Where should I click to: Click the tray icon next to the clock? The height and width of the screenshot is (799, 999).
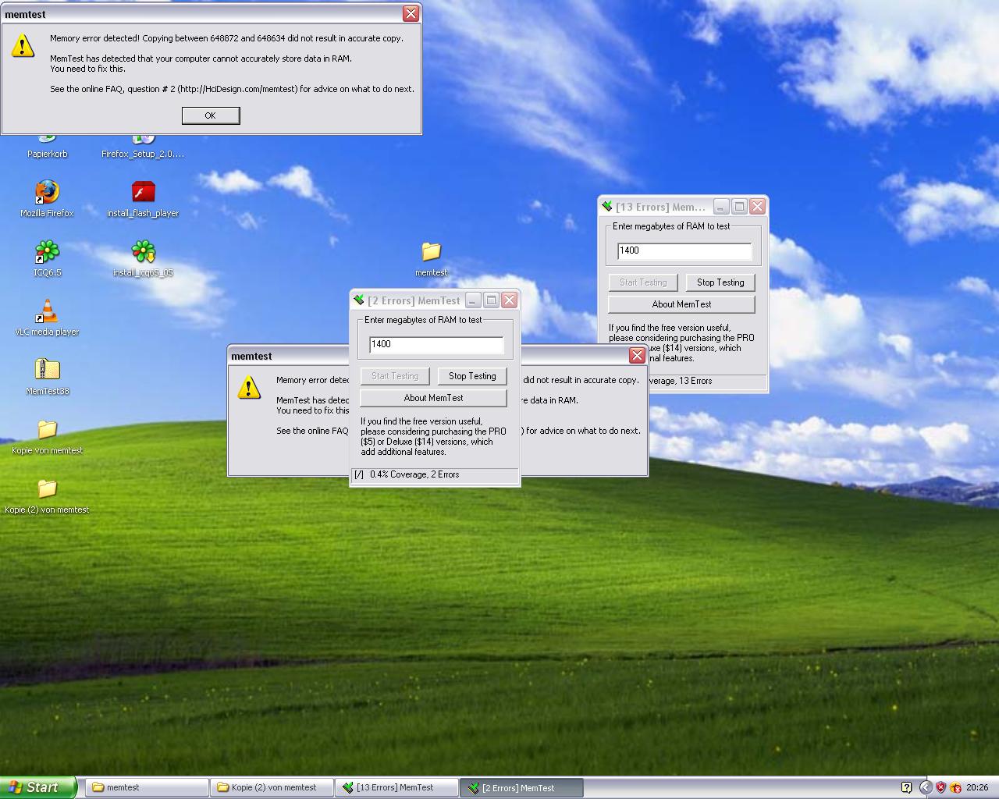(955, 787)
